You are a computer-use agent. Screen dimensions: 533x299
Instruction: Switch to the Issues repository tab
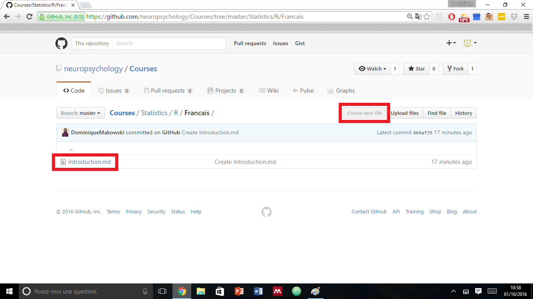tap(114, 90)
